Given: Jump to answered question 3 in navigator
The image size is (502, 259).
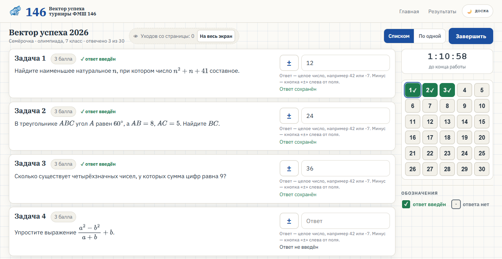Looking at the screenshot, I should [447, 90].
